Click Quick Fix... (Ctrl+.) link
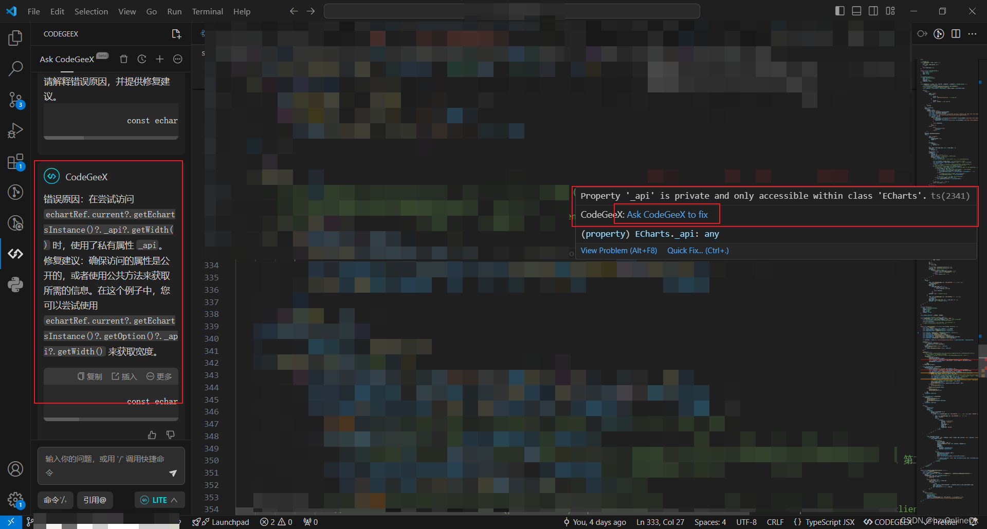 click(698, 251)
